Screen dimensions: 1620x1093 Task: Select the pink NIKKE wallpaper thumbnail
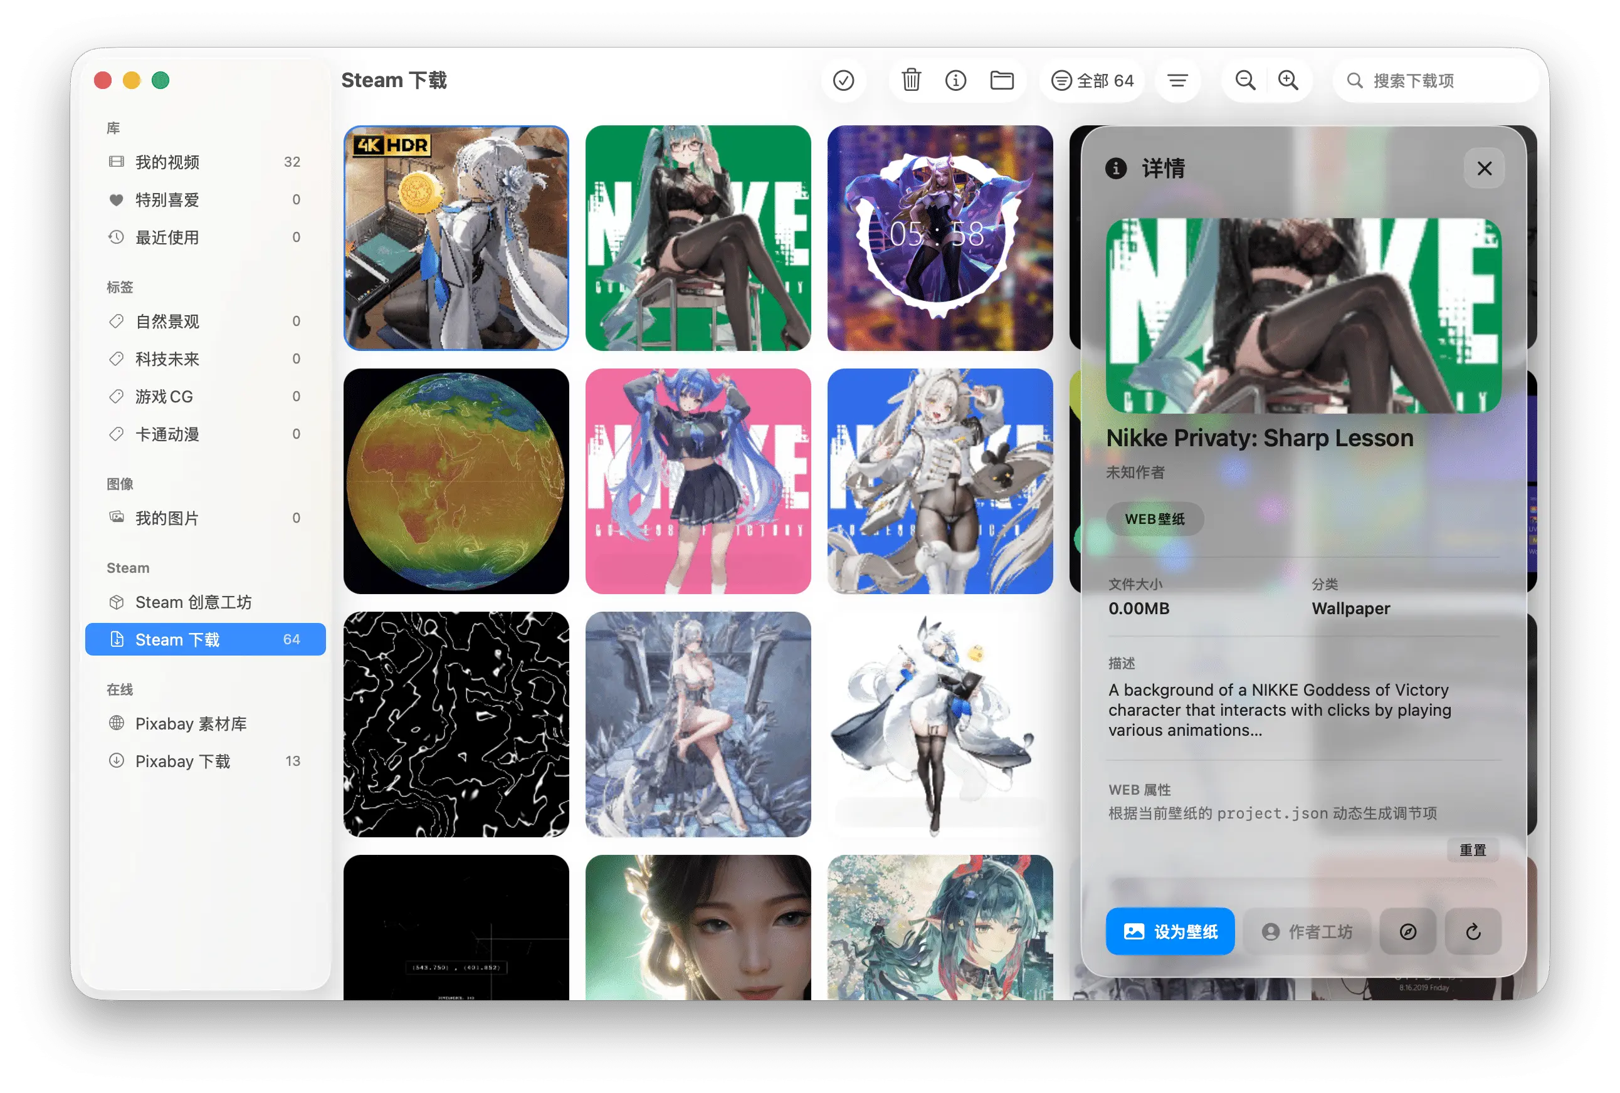click(x=698, y=481)
